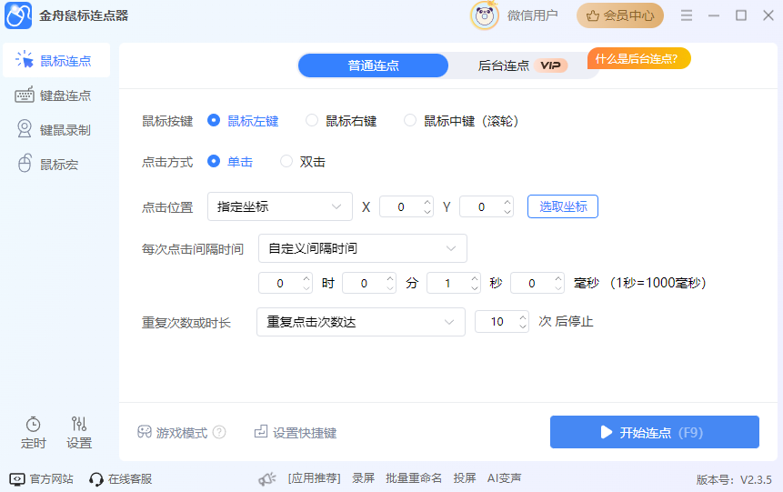Increase the Y coordinate value
The image size is (783, 492).
point(507,202)
